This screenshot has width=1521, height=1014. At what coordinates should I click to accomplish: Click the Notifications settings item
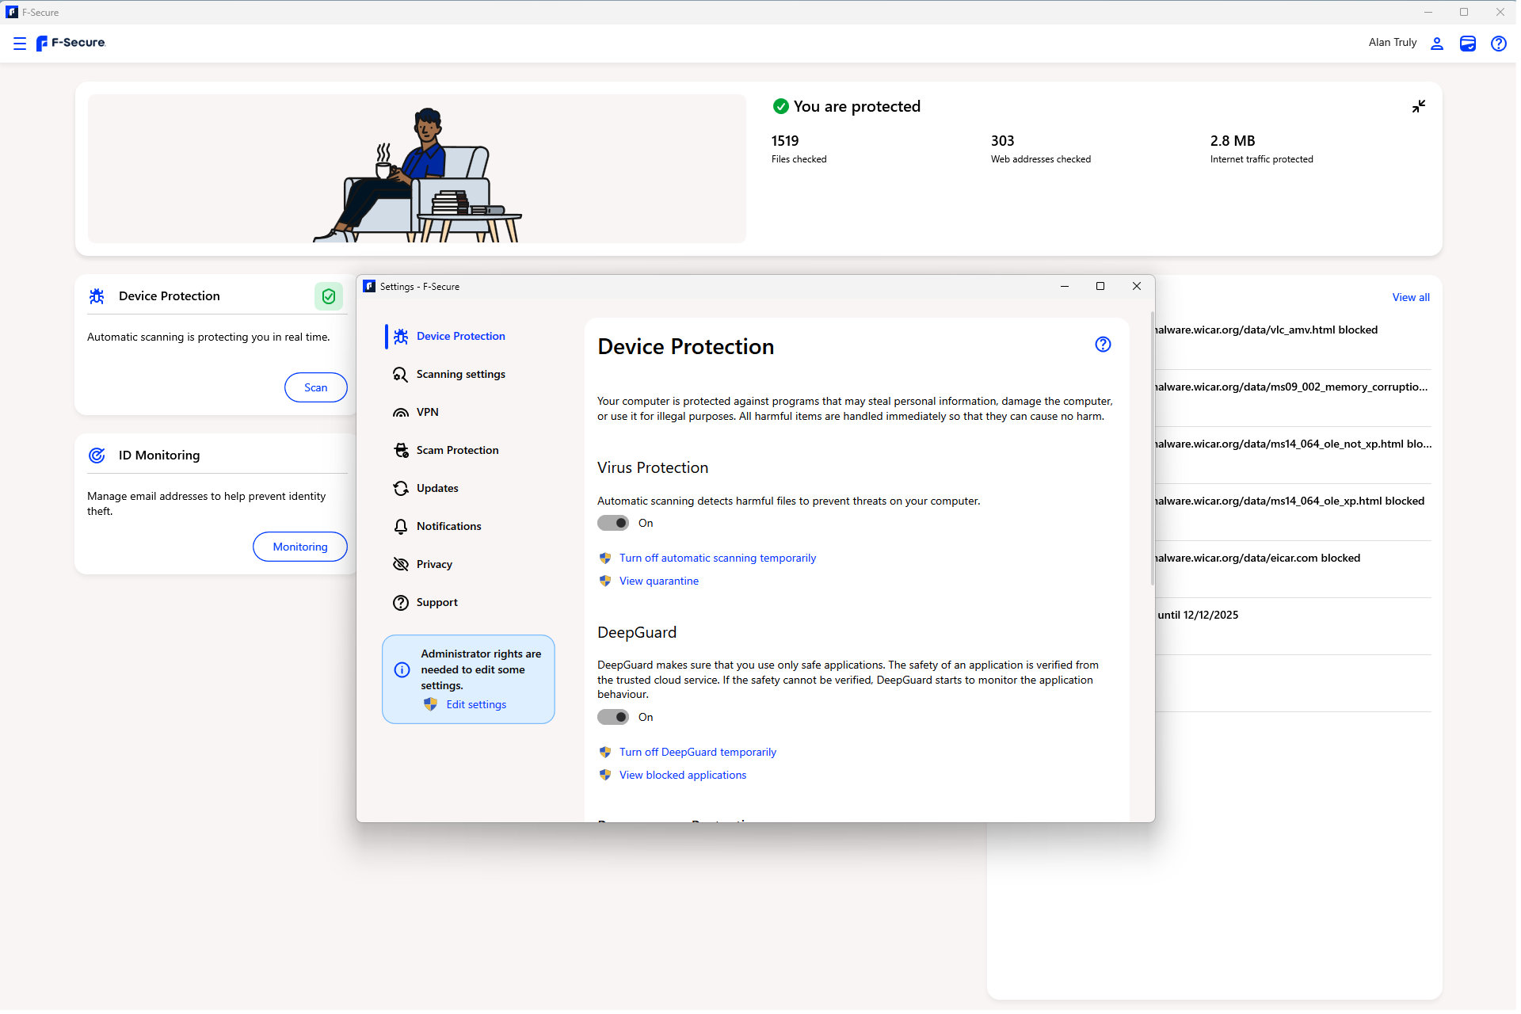tap(448, 525)
